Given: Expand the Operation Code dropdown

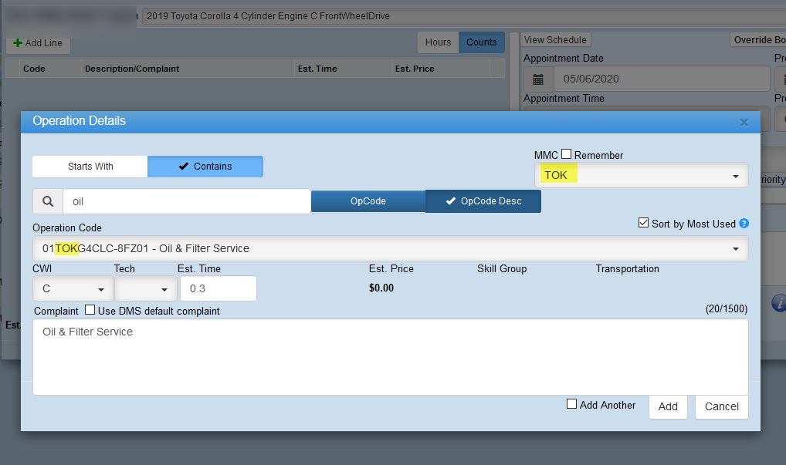Looking at the screenshot, I should point(390,248).
